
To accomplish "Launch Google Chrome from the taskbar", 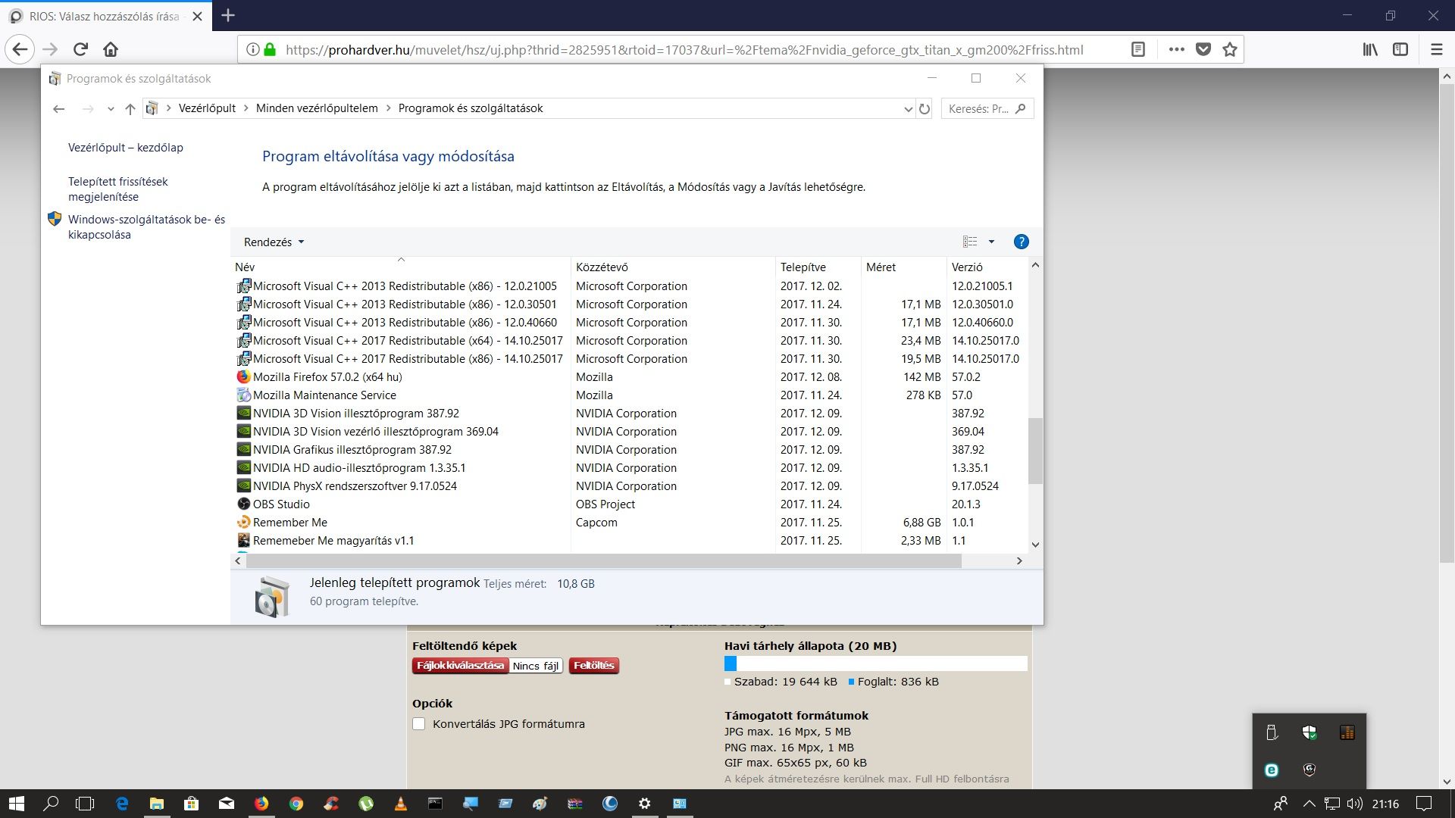I will [x=296, y=804].
